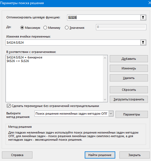Click the Сбросить button
This screenshot has width=151, height=161.
129,90
